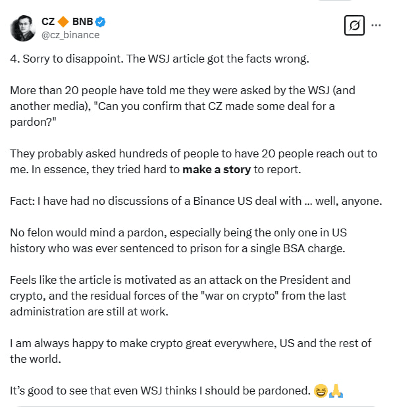393x407 pixels.
Task: Click the bold "make a story" text
Action: click(217, 169)
